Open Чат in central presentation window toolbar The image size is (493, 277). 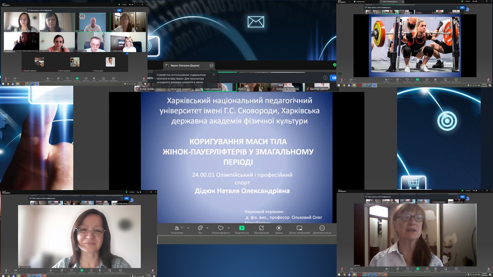pyautogui.click(x=200, y=229)
